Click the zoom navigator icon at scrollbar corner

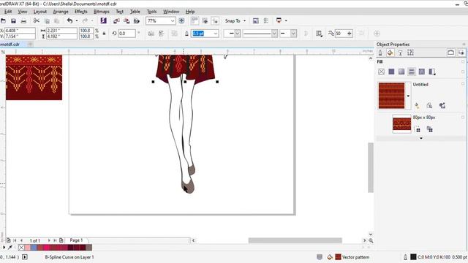tap(371, 240)
